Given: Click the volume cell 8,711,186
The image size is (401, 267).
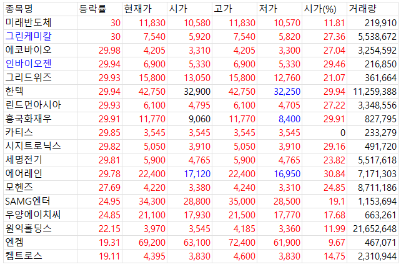Looking at the screenshot, I should [377, 188].
